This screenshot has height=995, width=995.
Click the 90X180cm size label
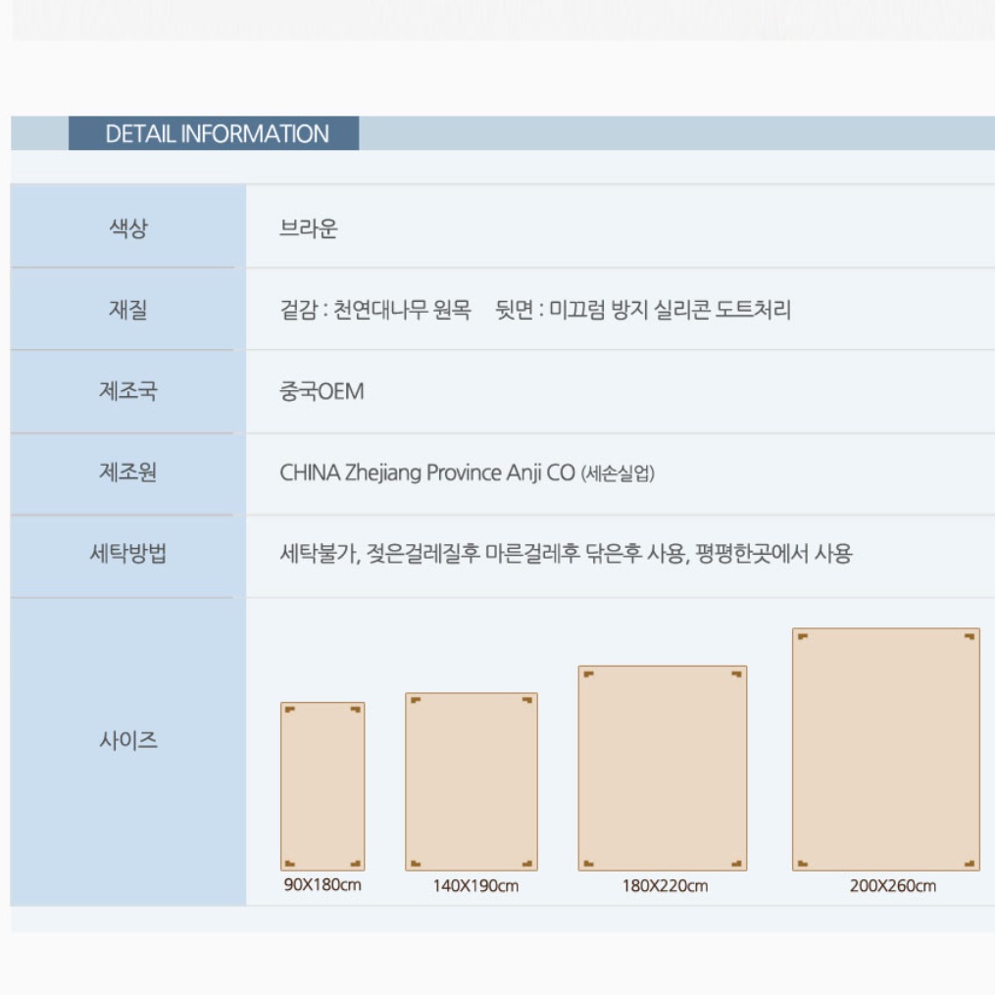click(x=323, y=884)
